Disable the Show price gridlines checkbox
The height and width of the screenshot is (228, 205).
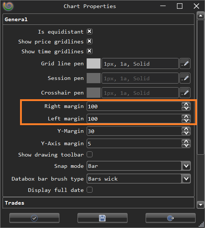point(90,41)
